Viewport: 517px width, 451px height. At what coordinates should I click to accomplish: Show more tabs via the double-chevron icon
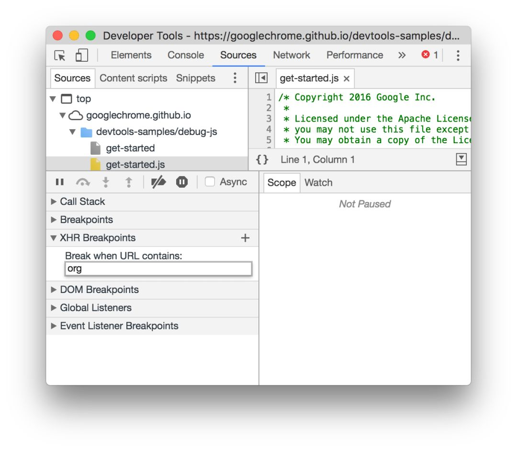coord(401,55)
